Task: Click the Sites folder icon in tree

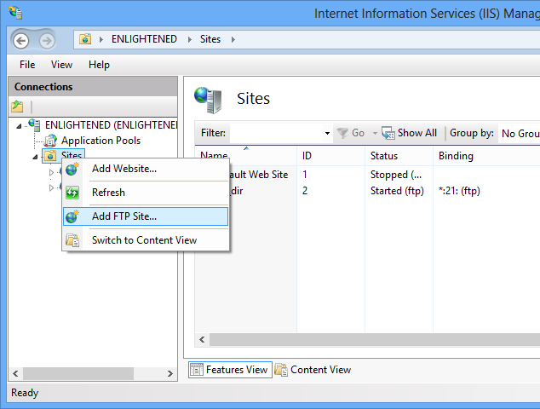Action: pos(50,157)
